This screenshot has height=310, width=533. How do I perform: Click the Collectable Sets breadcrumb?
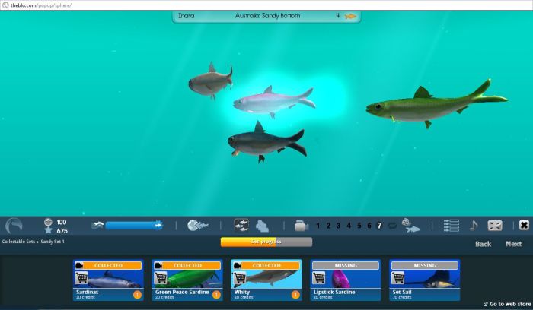tap(18, 242)
